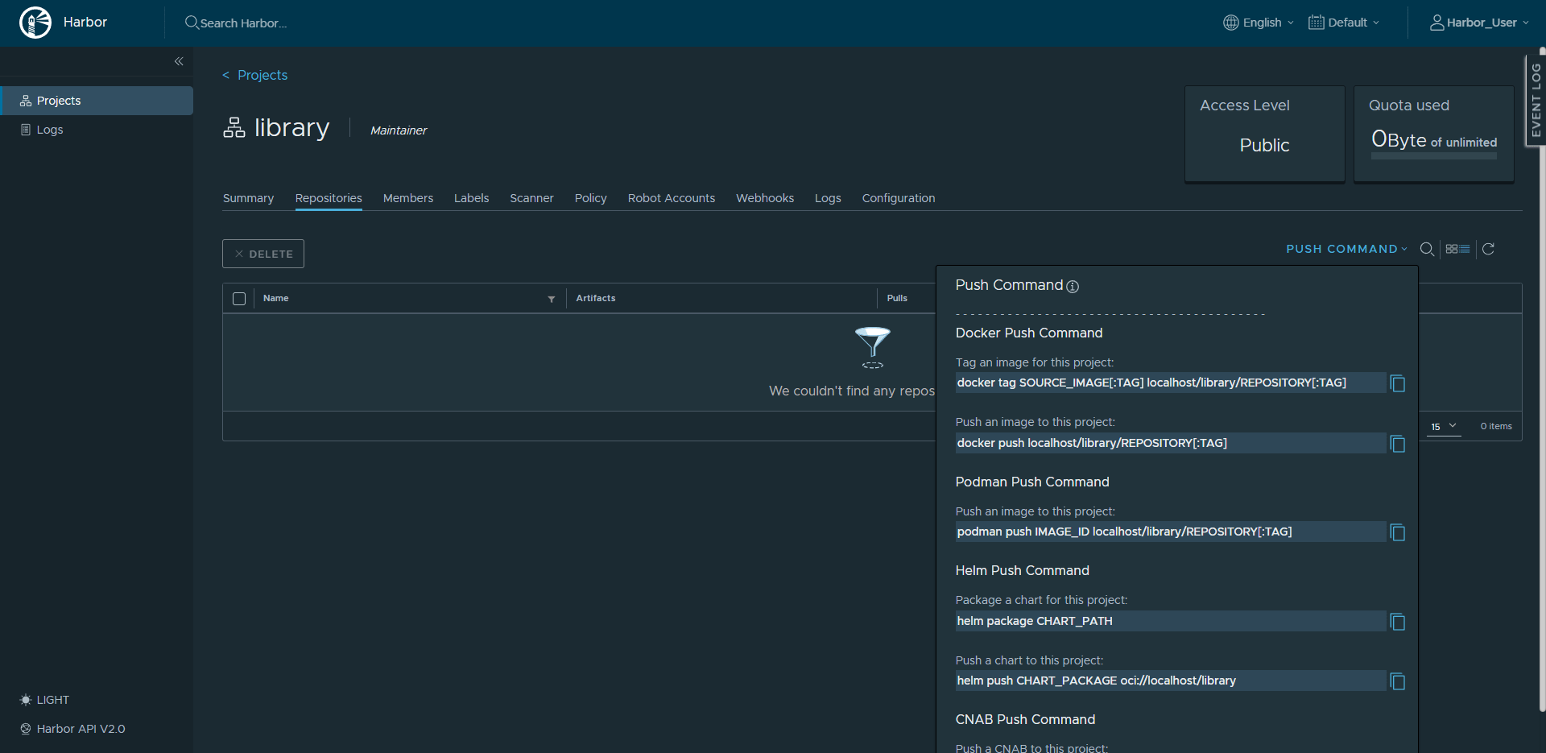Select all repositories checkbox
This screenshot has height=753, width=1546.
point(239,299)
